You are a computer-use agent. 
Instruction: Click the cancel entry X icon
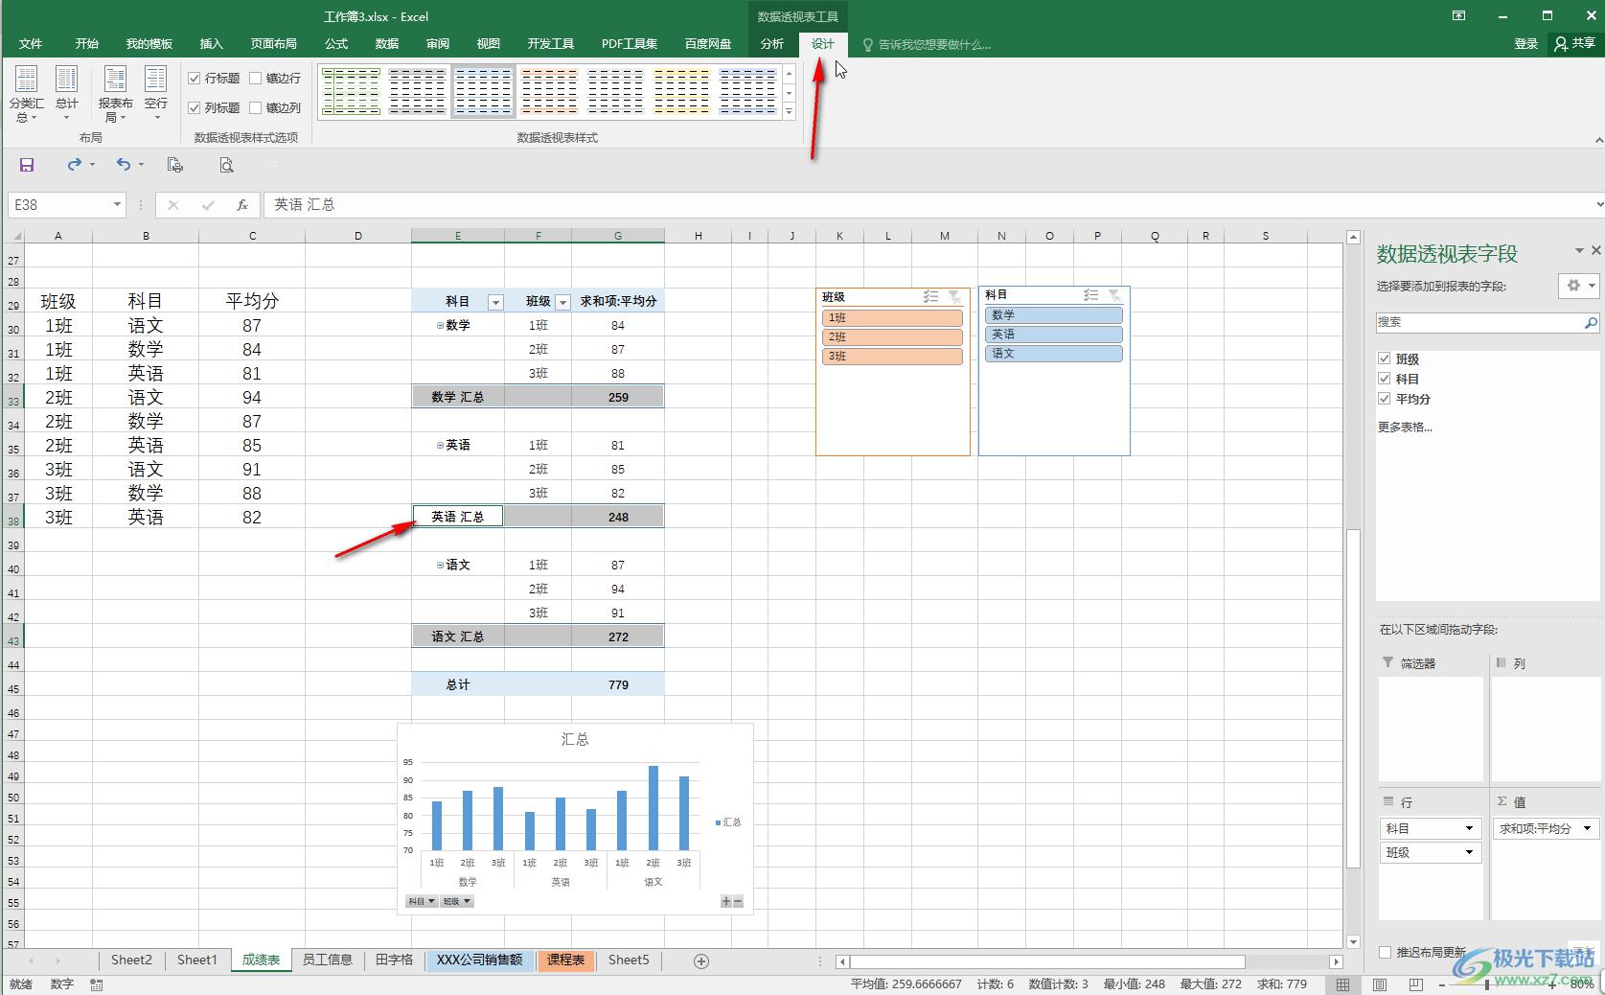tap(173, 204)
